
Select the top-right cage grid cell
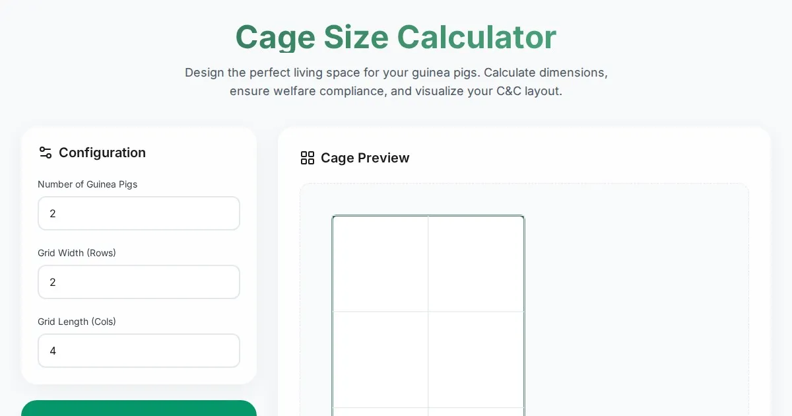pos(476,263)
